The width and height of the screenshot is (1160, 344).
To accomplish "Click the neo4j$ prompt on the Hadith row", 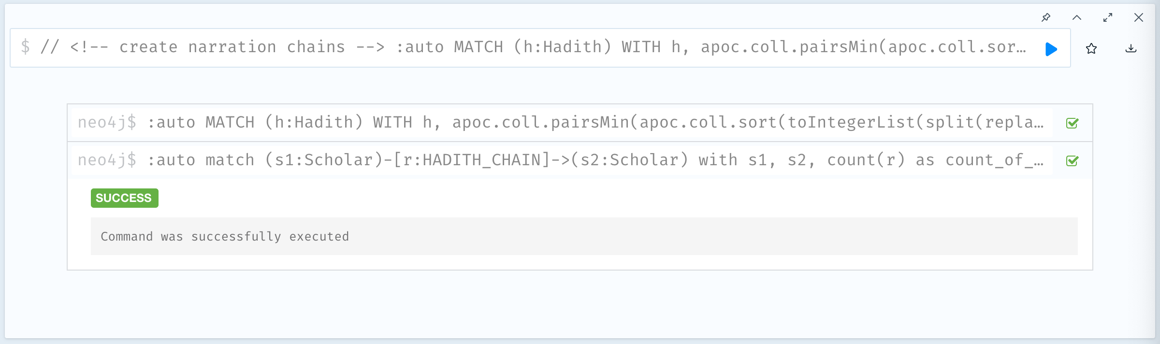I will tap(107, 123).
